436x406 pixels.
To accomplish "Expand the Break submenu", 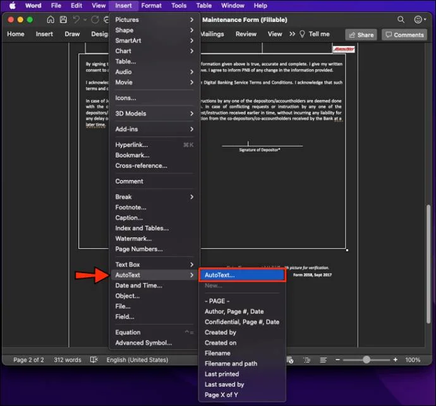I will coord(154,197).
